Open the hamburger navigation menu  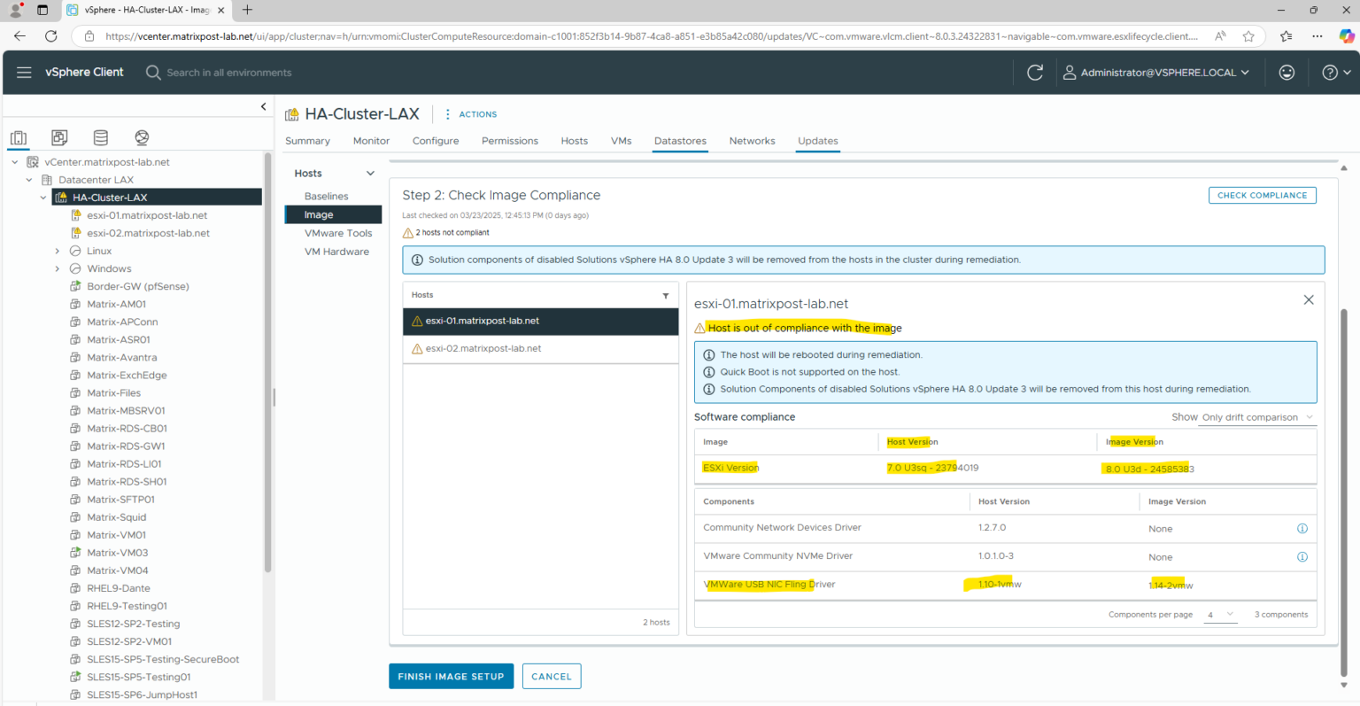click(x=24, y=72)
